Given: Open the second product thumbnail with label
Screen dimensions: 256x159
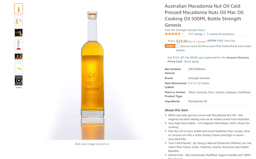Looking at the screenshot, I should click(x=19, y=21).
